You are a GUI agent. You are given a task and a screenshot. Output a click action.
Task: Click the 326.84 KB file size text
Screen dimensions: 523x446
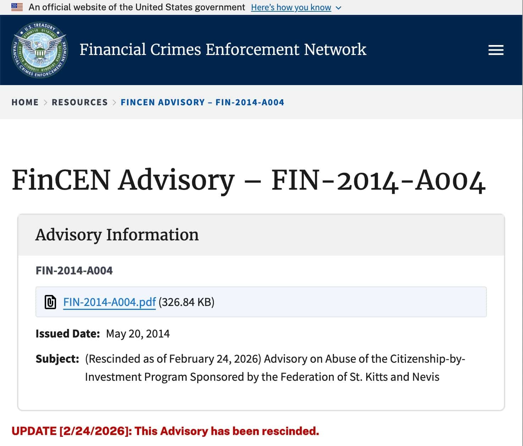186,302
